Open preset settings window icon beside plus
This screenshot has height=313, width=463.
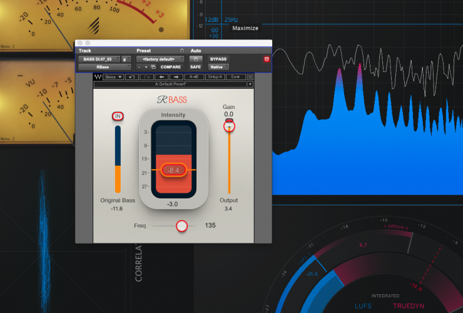(153, 67)
